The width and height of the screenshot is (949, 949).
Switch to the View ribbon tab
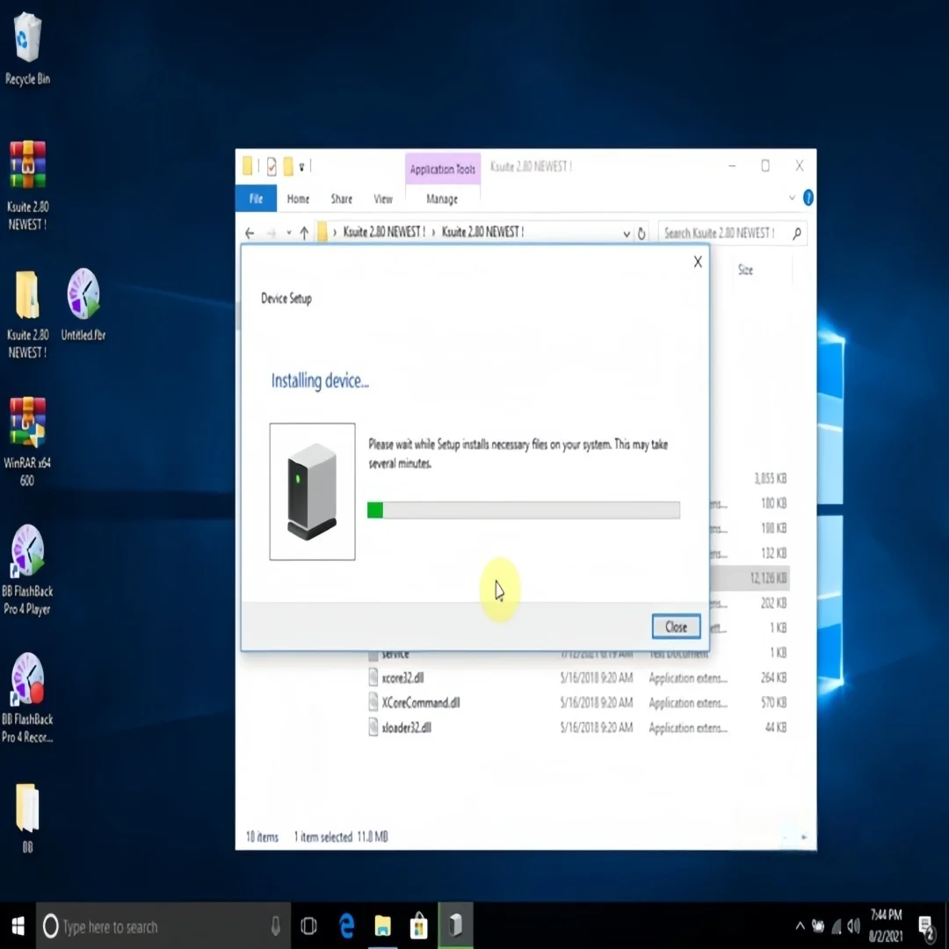pos(382,199)
